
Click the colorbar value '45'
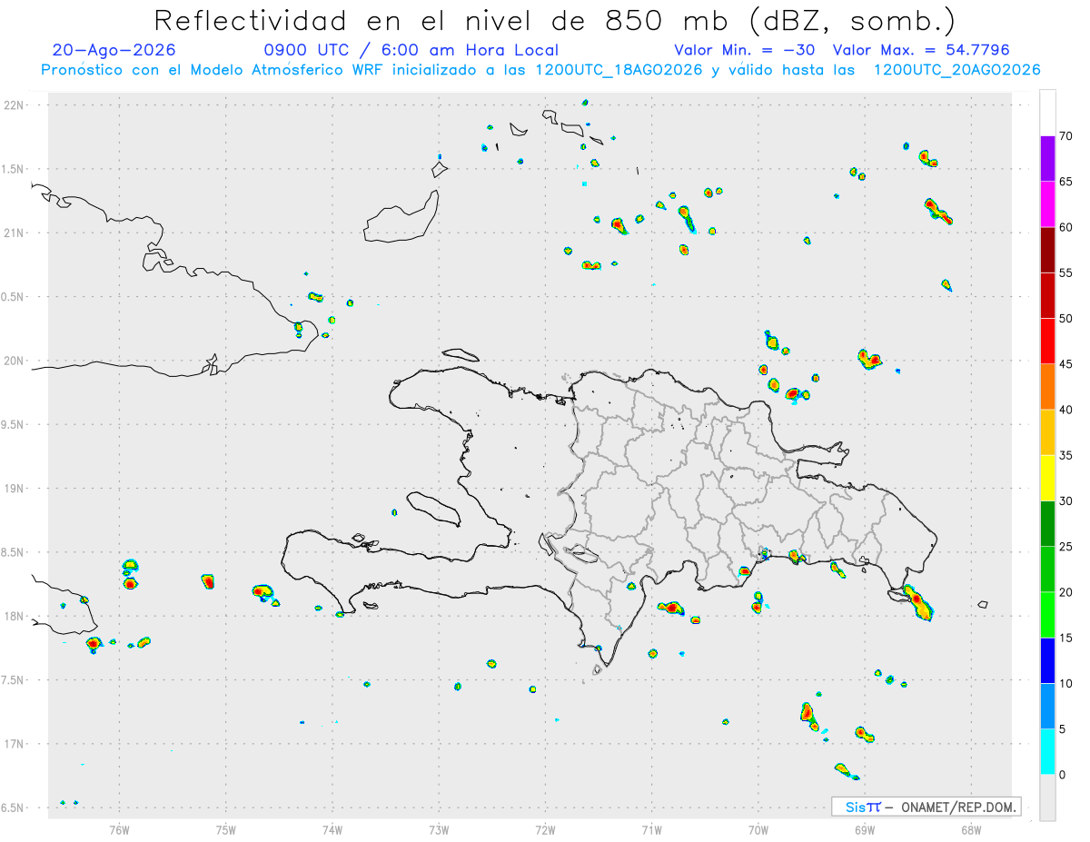click(x=1065, y=364)
